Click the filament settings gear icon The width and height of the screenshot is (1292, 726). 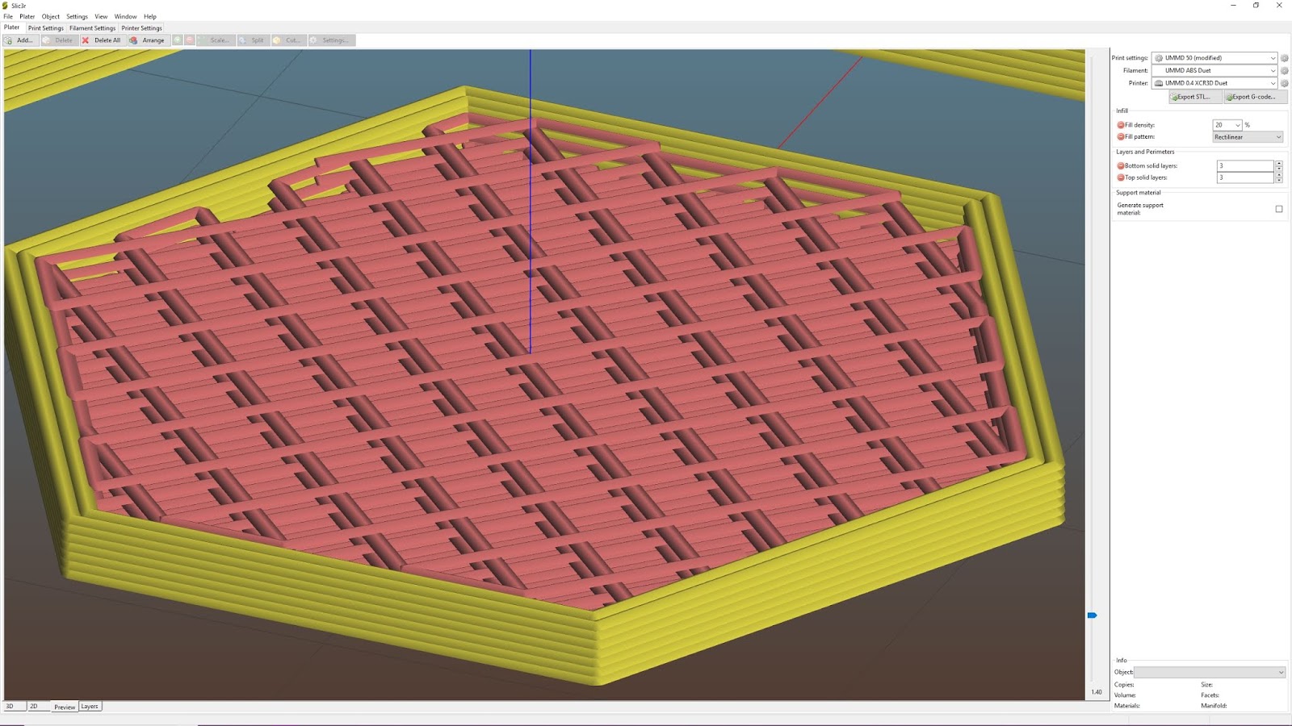click(x=1284, y=70)
